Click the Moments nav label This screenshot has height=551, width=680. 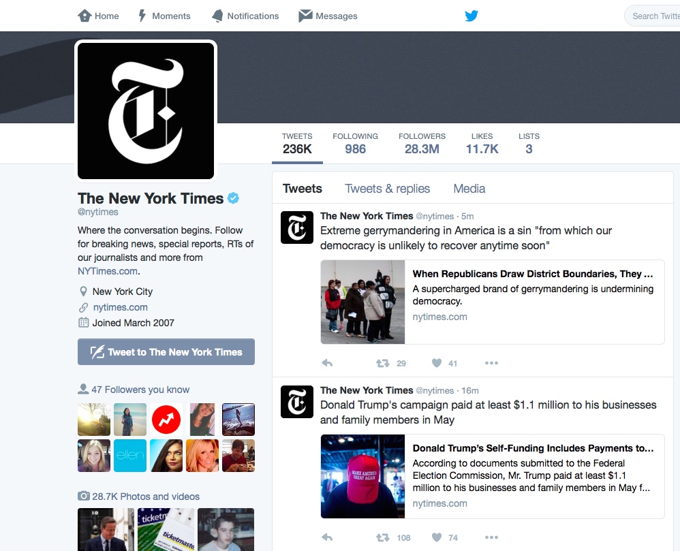click(171, 16)
